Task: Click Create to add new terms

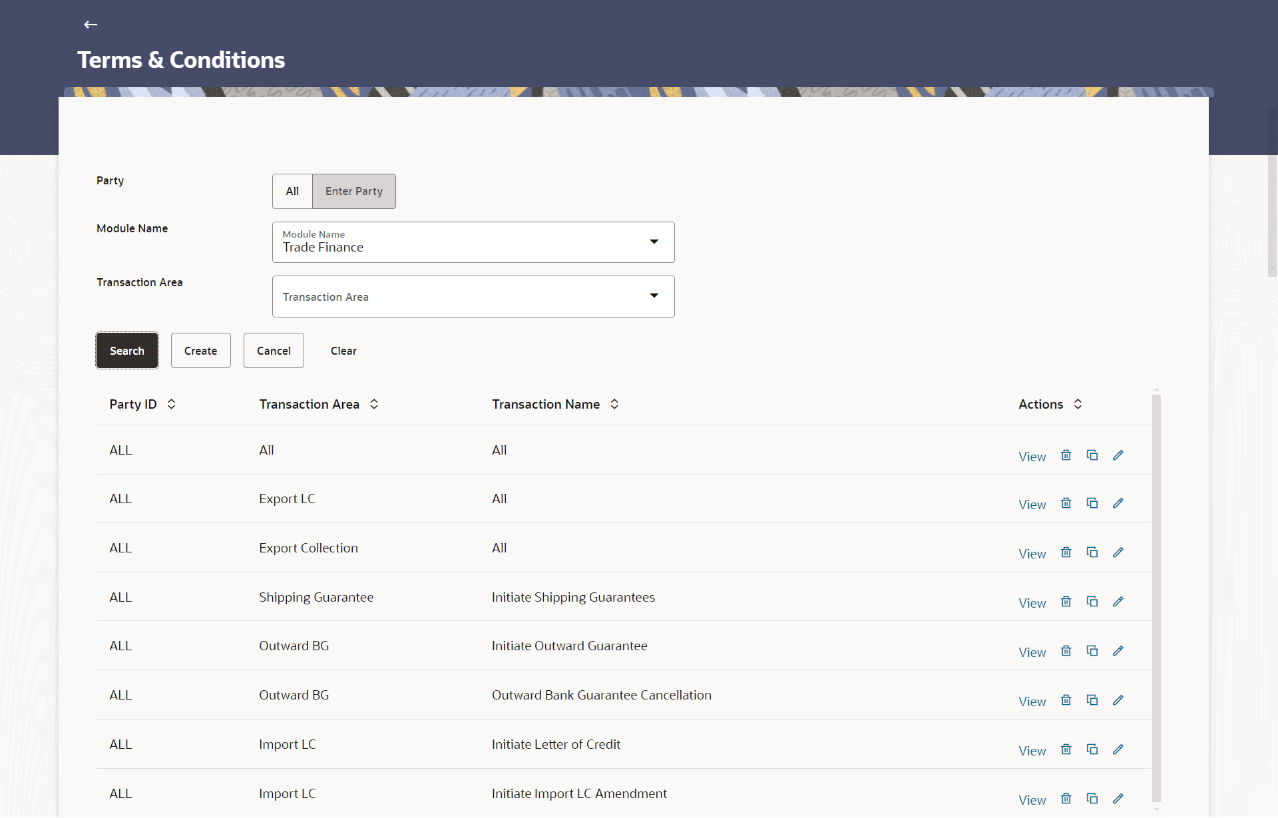Action: coord(200,350)
